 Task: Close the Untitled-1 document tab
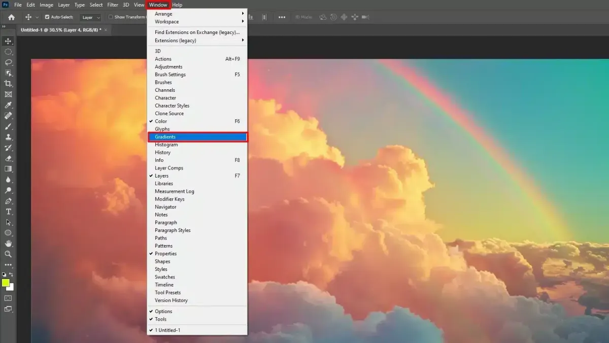(106, 30)
